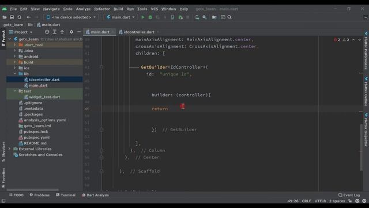Click Collapse All in Project panel

pyautogui.click(x=62, y=32)
